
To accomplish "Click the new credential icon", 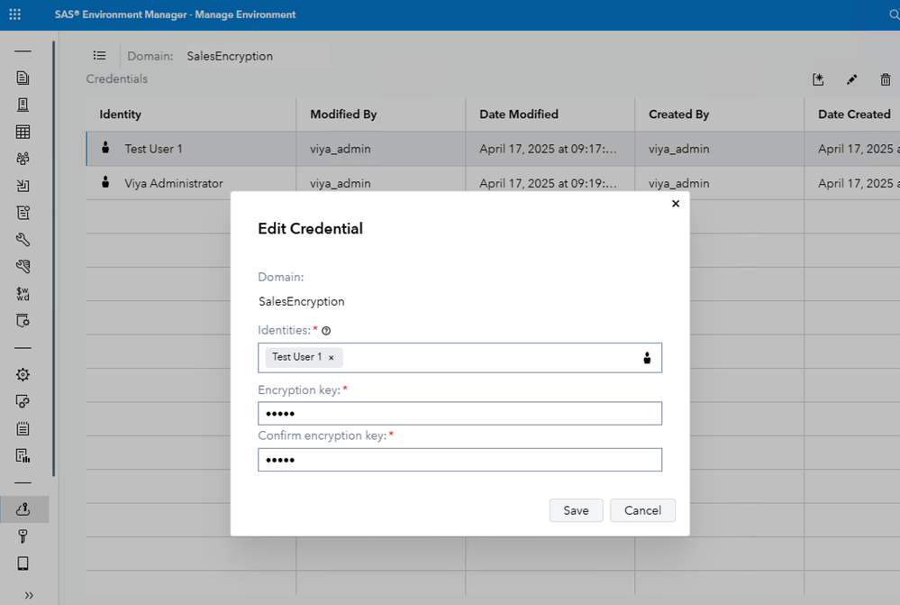I will [x=819, y=79].
